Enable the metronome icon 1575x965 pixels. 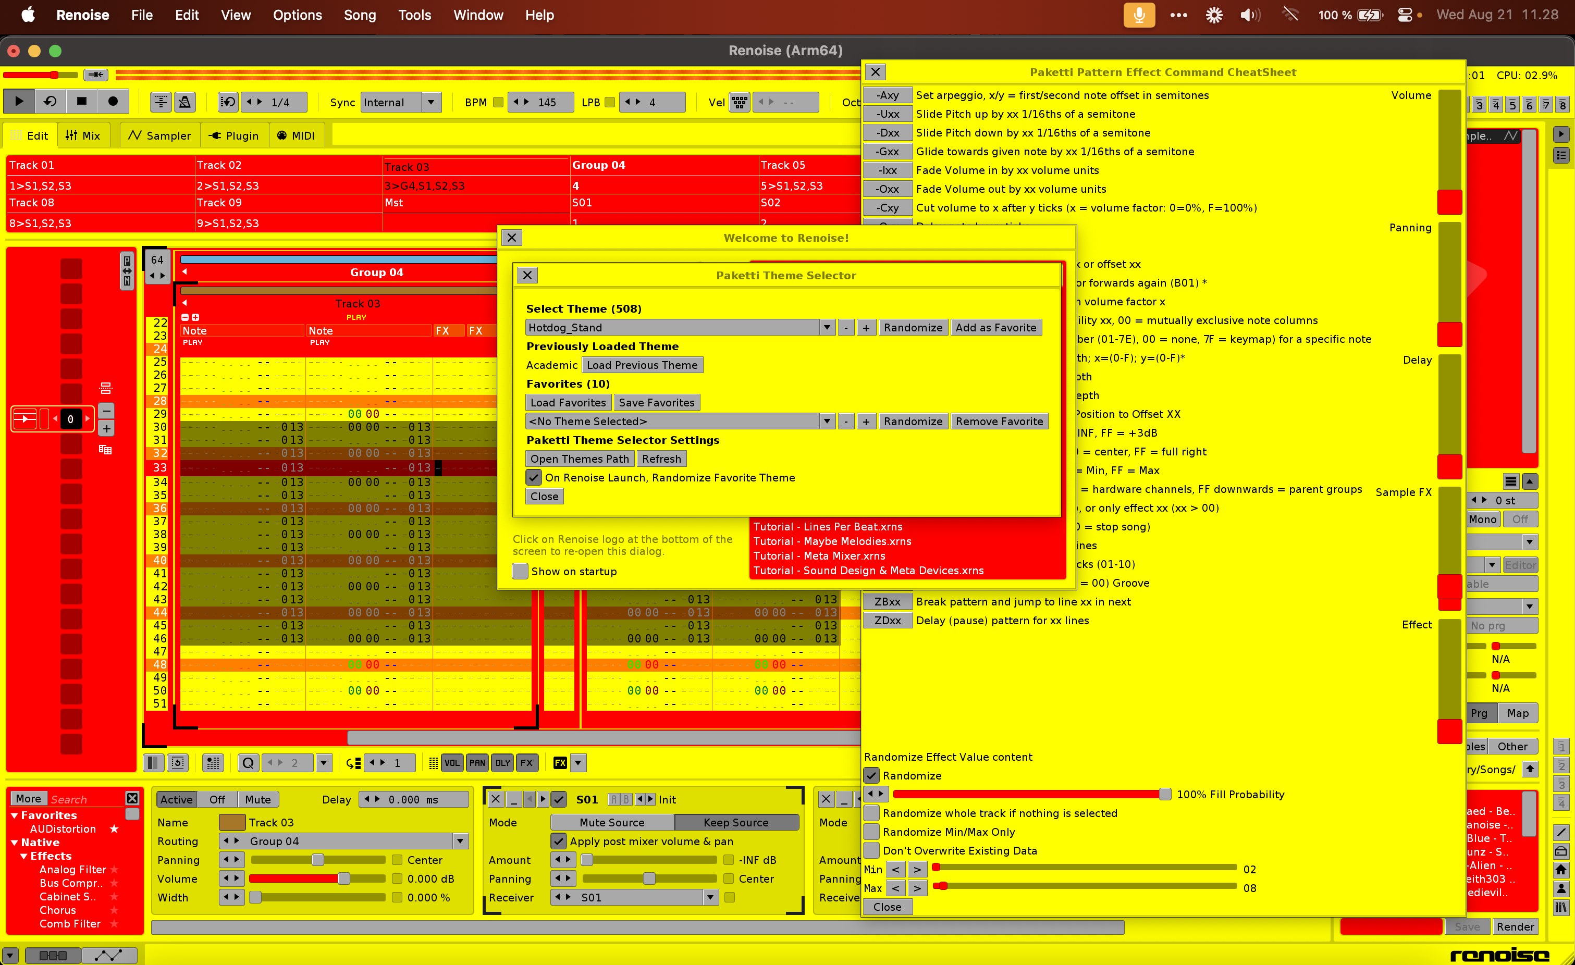point(186,102)
